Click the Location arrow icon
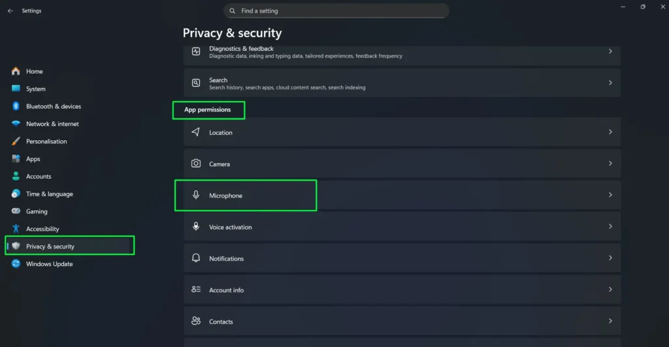 point(196,132)
